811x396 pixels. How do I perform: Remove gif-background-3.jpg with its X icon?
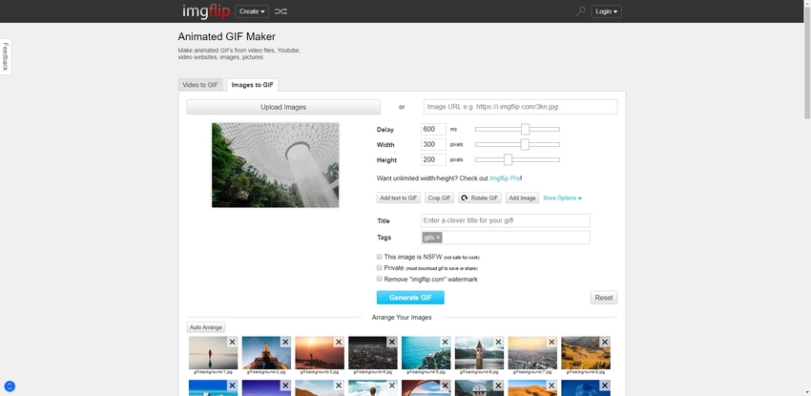[x=339, y=342]
